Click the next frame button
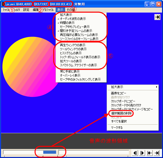The width and height of the screenshot is (163, 158). [142, 152]
